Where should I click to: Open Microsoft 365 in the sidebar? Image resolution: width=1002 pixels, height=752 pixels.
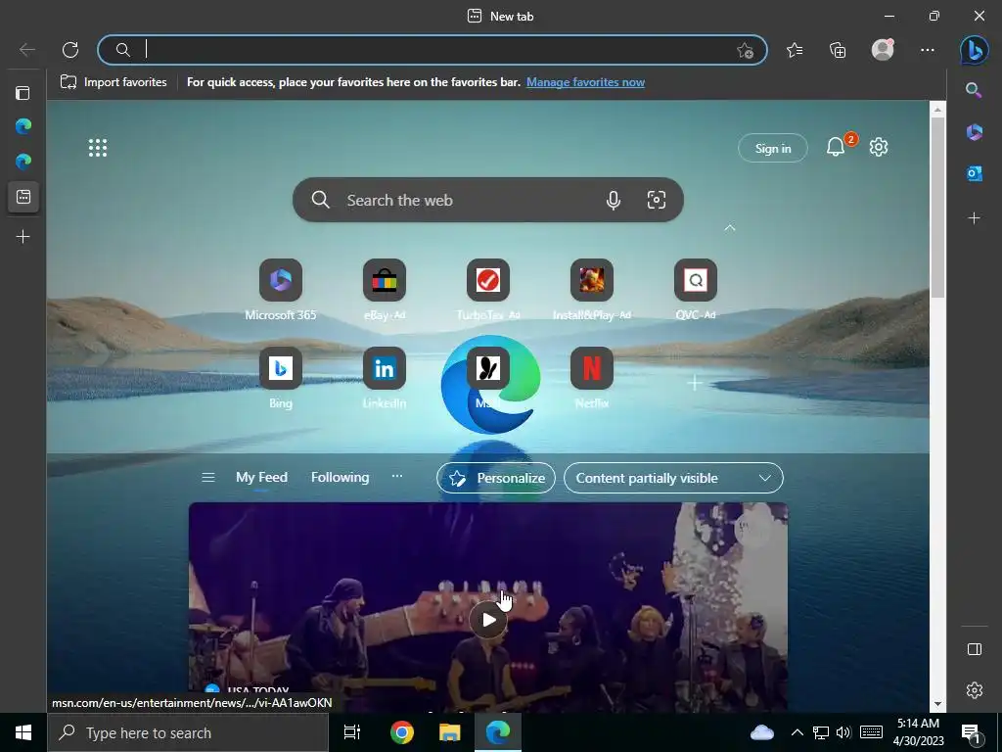click(974, 132)
